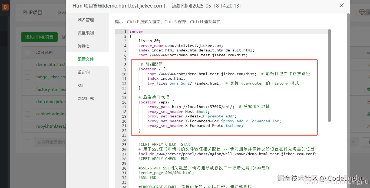Click the include well-known conf line
The height and width of the screenshot is (188, 370).
point(228,154)
